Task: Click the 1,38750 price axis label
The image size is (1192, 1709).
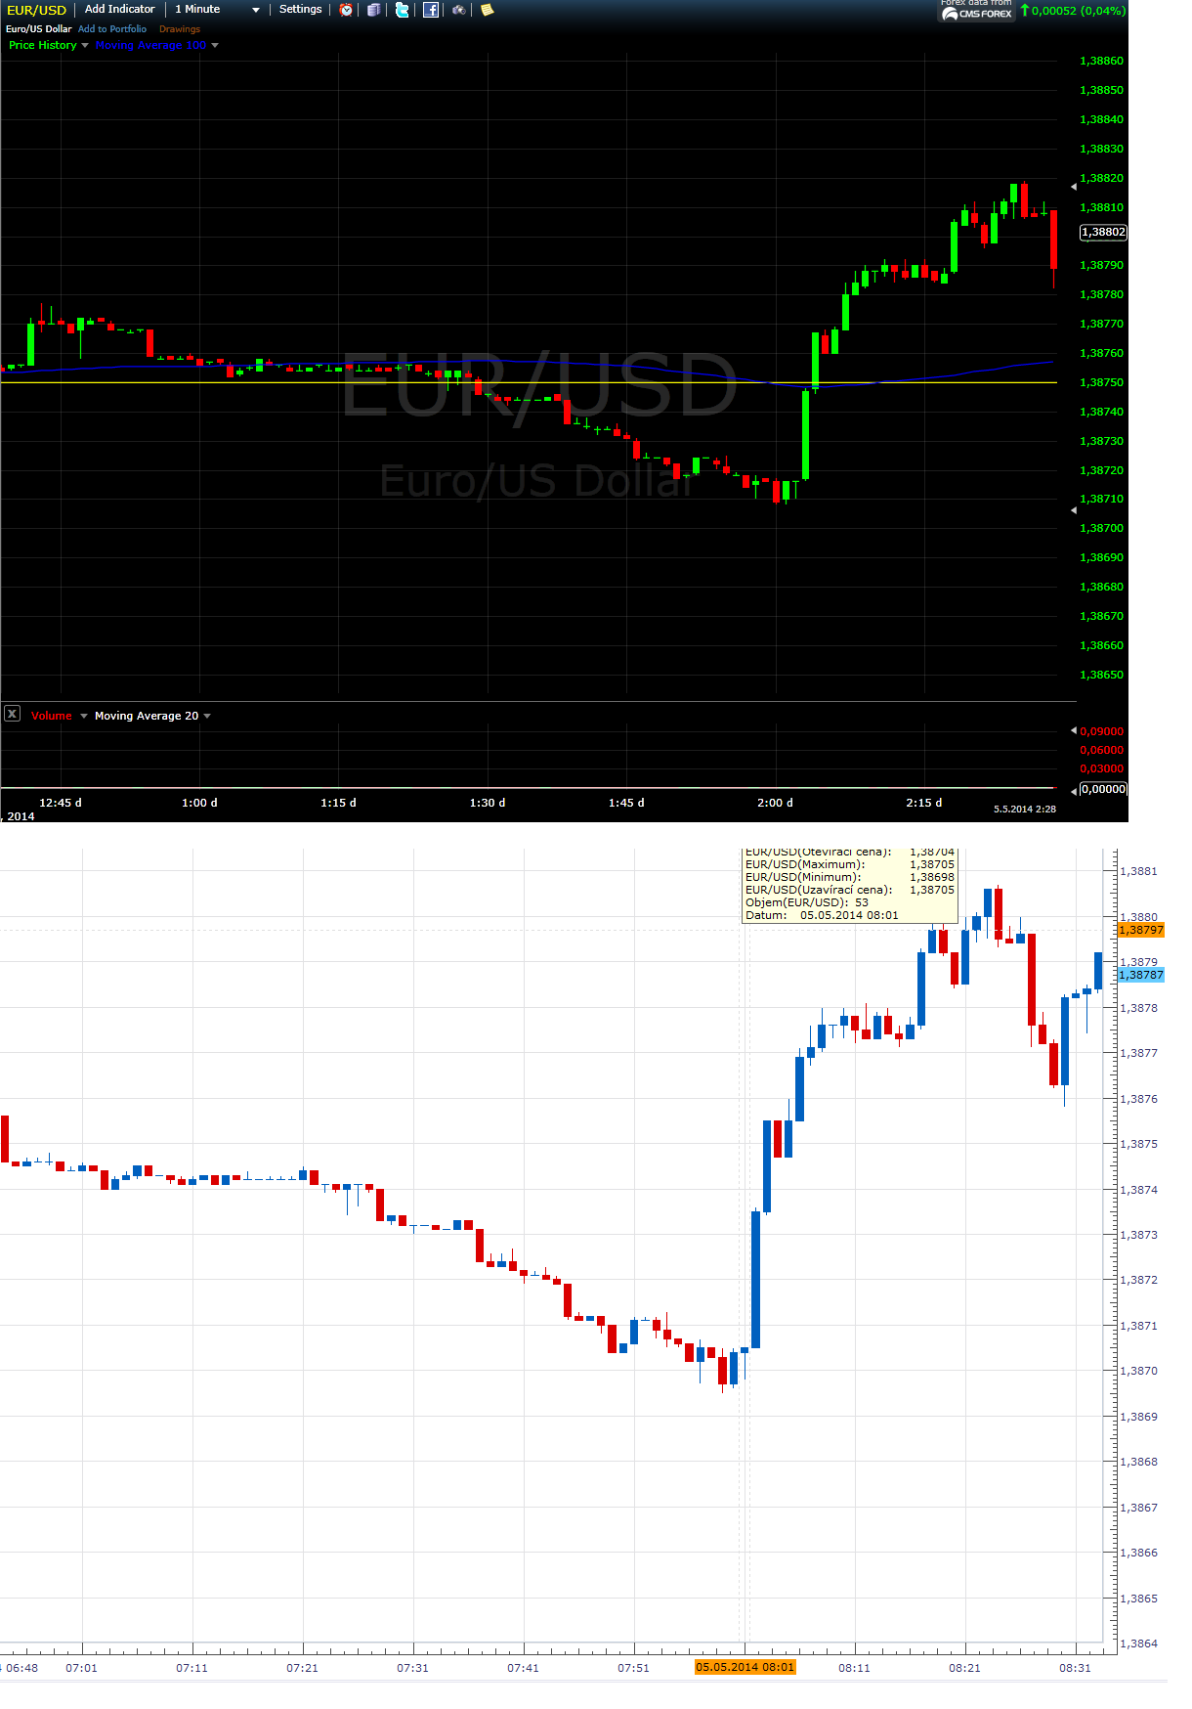Action: pos(1101,383)
